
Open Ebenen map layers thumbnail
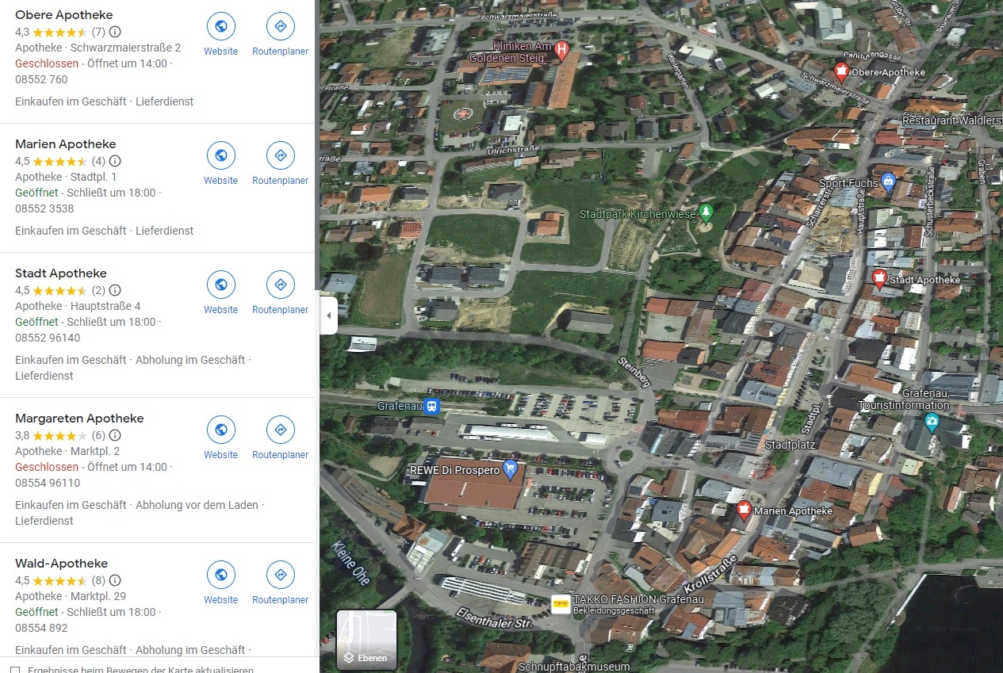click(366, 640)
